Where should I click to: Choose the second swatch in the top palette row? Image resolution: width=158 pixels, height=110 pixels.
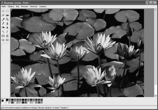(10, 100)
